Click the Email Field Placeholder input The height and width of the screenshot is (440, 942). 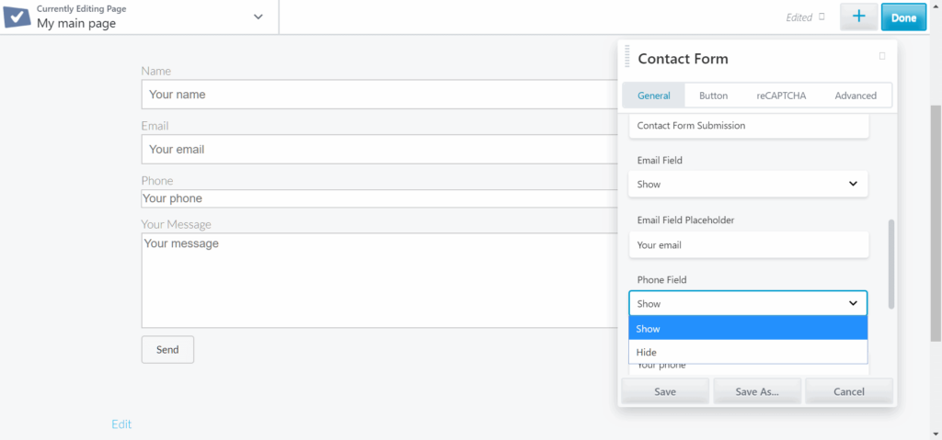coord(748,245)
